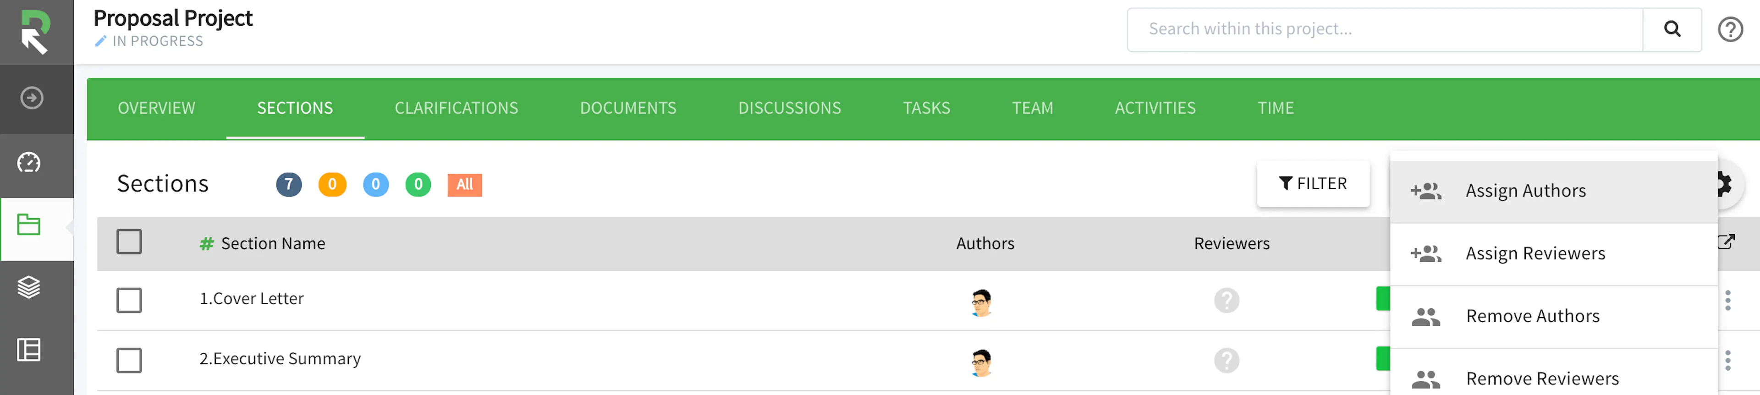Click the dashboard gauge sidebar icon
Image resolution: width=1760 pixels, height=395 pixels.
(29, 163)
